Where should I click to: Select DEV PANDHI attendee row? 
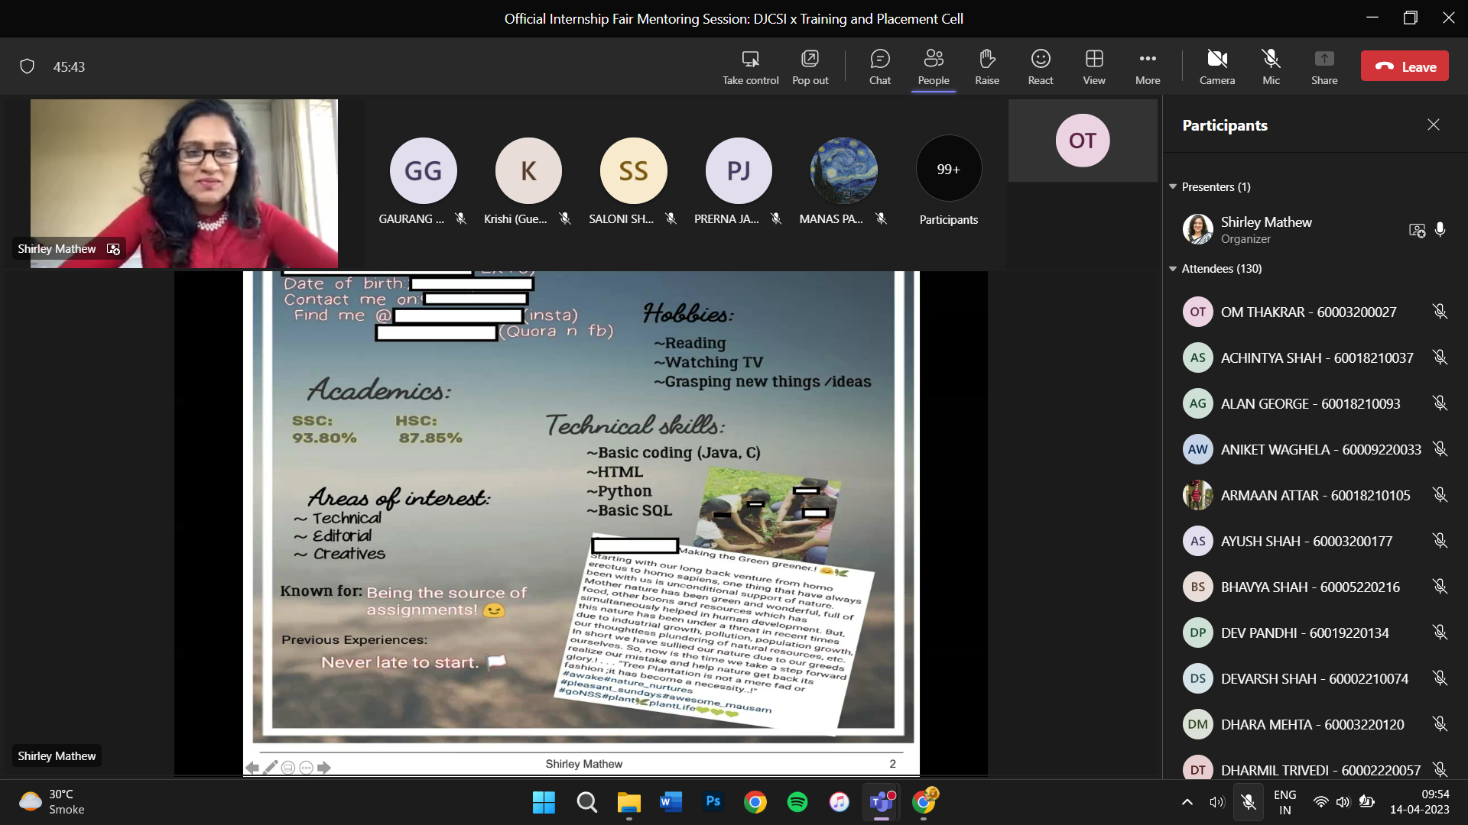(1315, 632)
